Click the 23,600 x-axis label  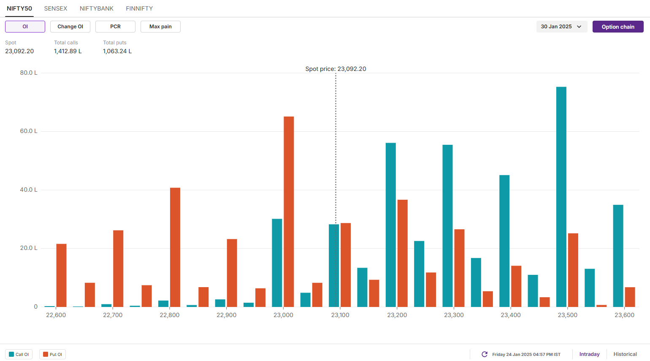pyautogui.click(x=624, y=315)
